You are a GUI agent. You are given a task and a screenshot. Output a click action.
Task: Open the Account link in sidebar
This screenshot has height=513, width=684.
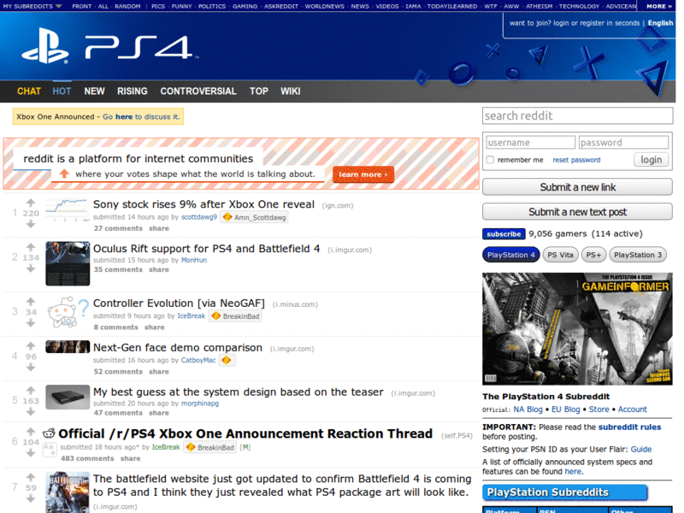click(632, 410)
